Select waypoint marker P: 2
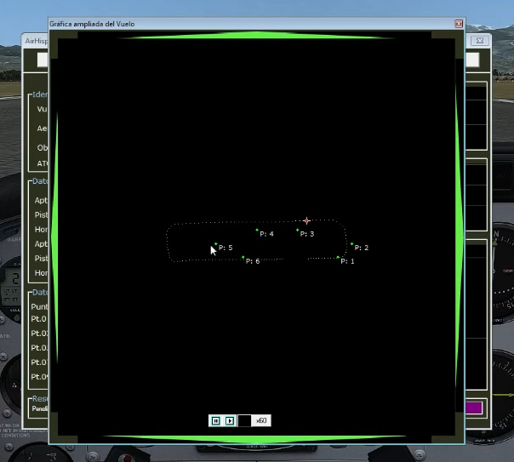The width and height of the screenshot is (514, 462). coord(351,244)
